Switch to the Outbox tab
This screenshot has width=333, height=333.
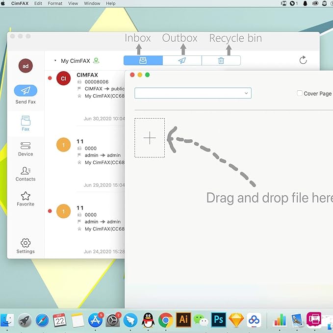[182, 60]
